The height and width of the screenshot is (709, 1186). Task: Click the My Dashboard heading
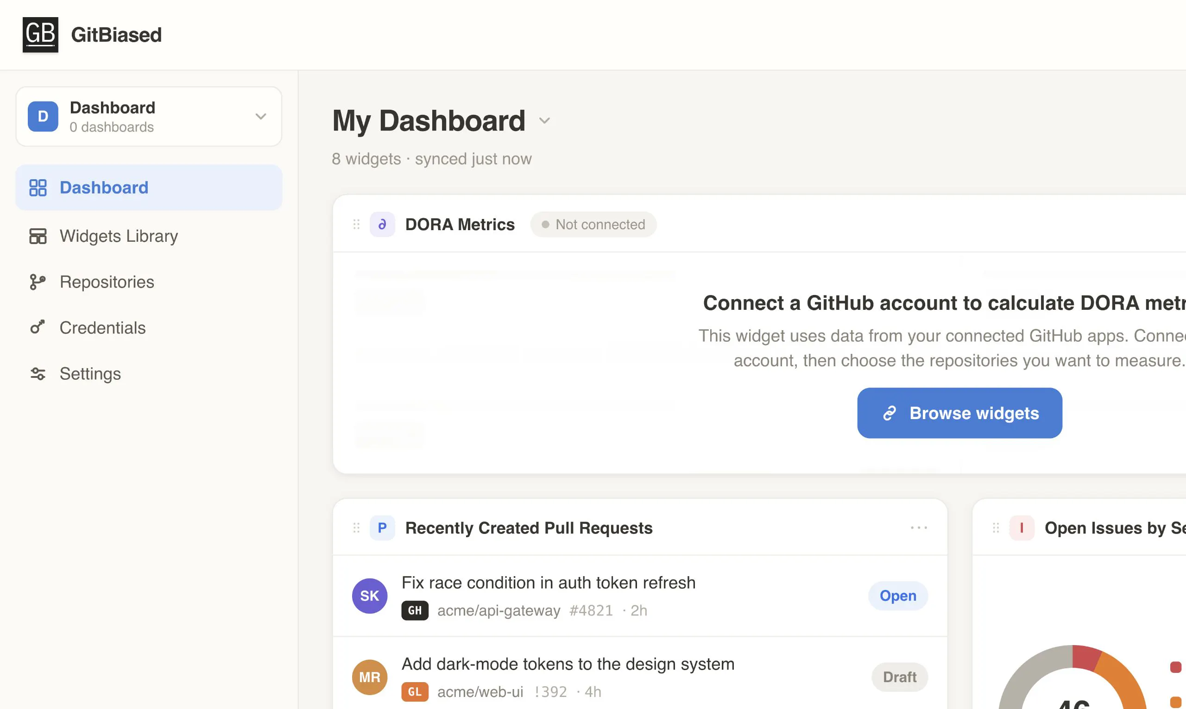click(429, 120)
